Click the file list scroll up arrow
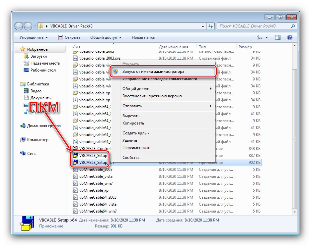The image size is (311, 246). coord(294,46)
